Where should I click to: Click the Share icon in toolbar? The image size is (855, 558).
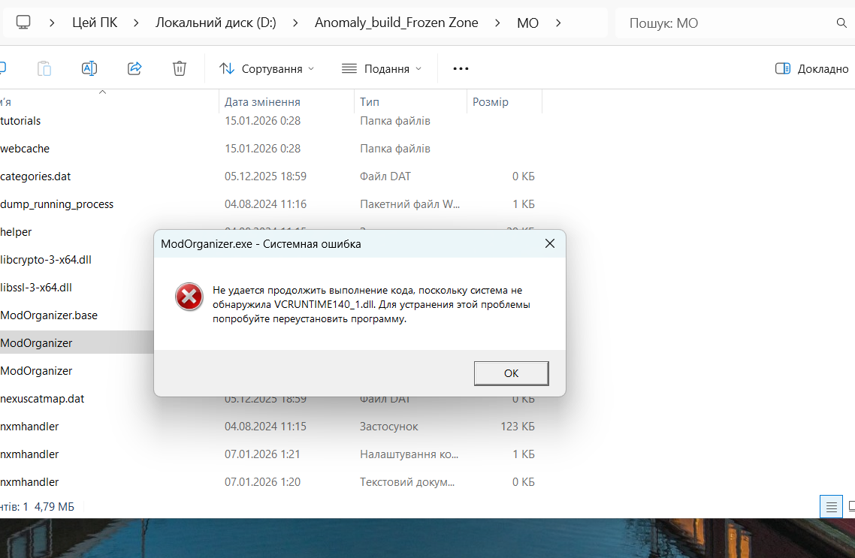click(134, 68)
